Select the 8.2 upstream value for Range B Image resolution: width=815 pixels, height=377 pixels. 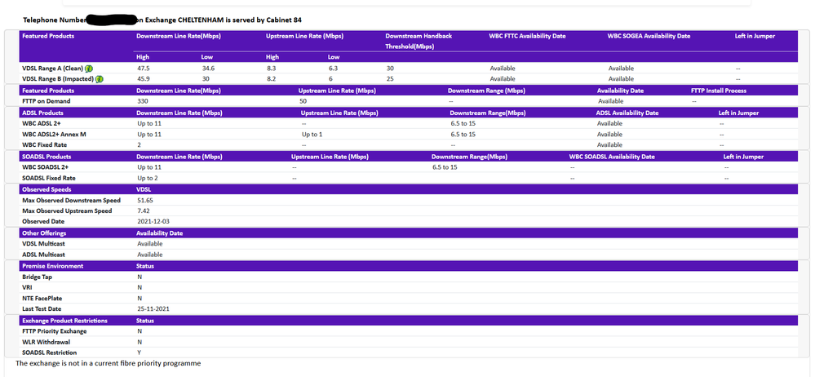(272, 79)
